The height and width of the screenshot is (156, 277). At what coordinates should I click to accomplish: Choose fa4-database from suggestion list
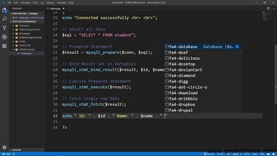click(x=203, y=47)
